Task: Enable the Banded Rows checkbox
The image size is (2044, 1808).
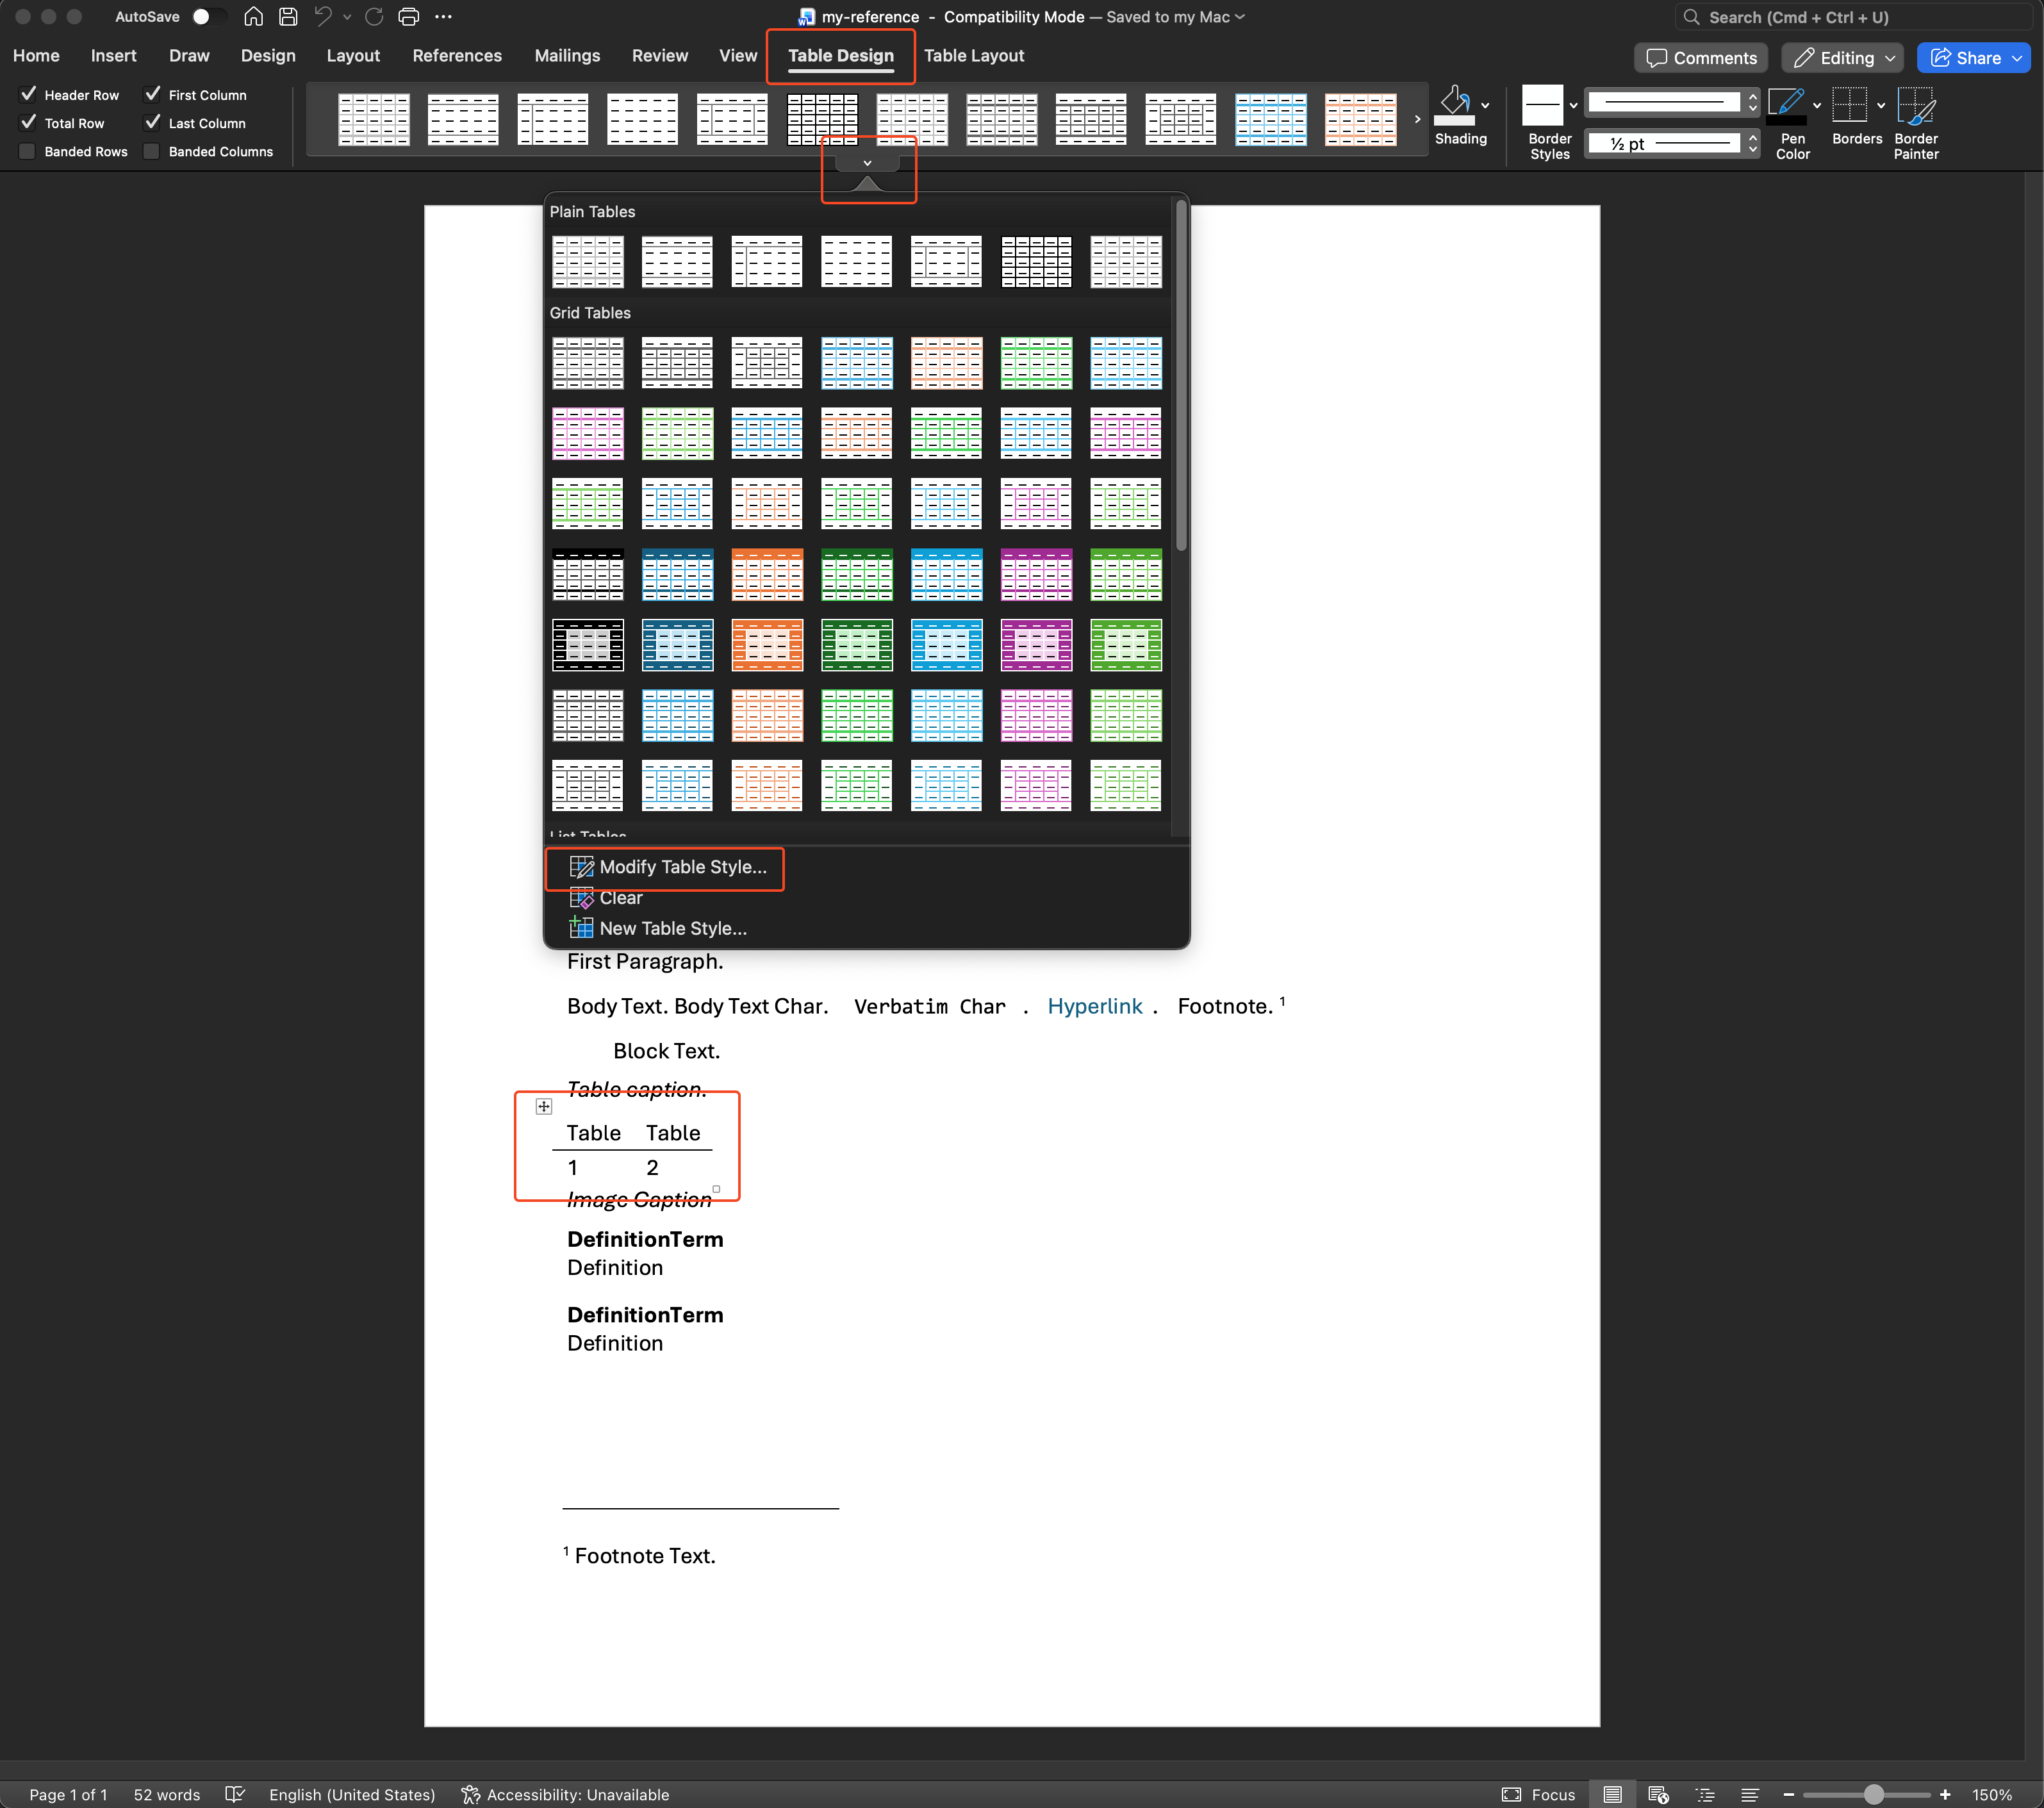Action: 28,151
